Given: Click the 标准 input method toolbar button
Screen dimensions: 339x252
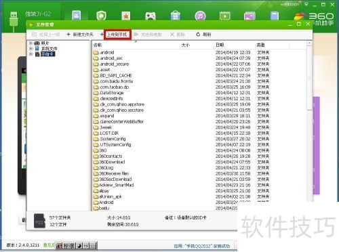Looking at the screenshot, I should [68, 245].
